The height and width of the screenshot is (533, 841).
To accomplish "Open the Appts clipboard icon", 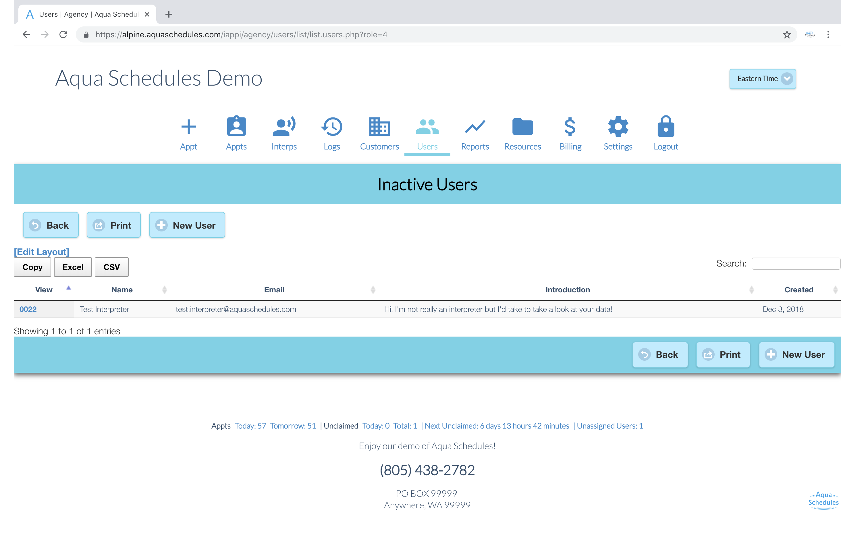I will click(x=236, y=126).
